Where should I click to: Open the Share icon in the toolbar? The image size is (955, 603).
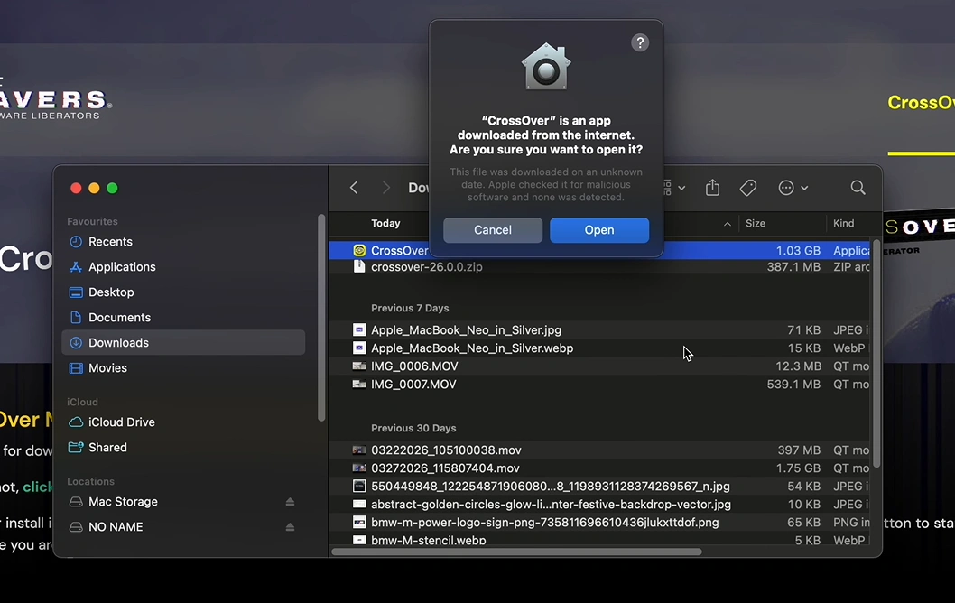pos(712,187)
